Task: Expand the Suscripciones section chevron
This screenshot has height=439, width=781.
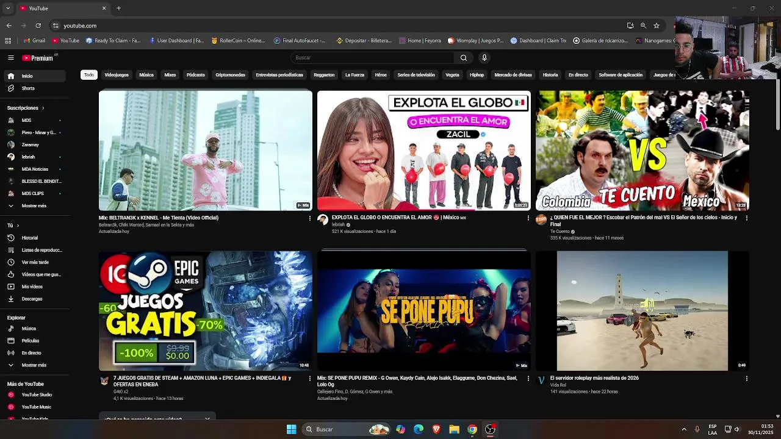Action: pos(43,108)
